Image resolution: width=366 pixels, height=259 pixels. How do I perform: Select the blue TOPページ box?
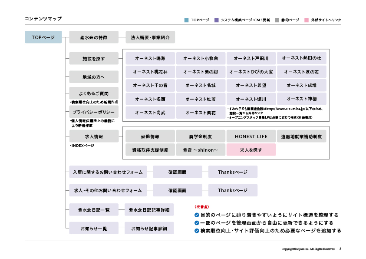pyautogui.click(x=43, y=37)
